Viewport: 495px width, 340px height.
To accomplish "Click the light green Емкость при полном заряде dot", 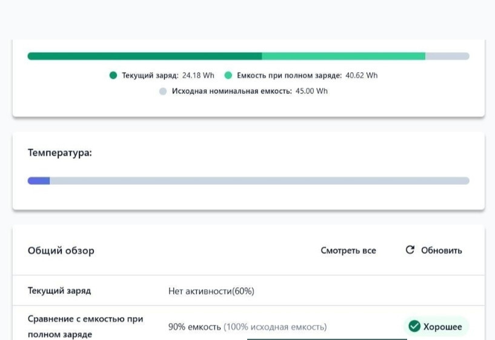I will pos(228,76).
